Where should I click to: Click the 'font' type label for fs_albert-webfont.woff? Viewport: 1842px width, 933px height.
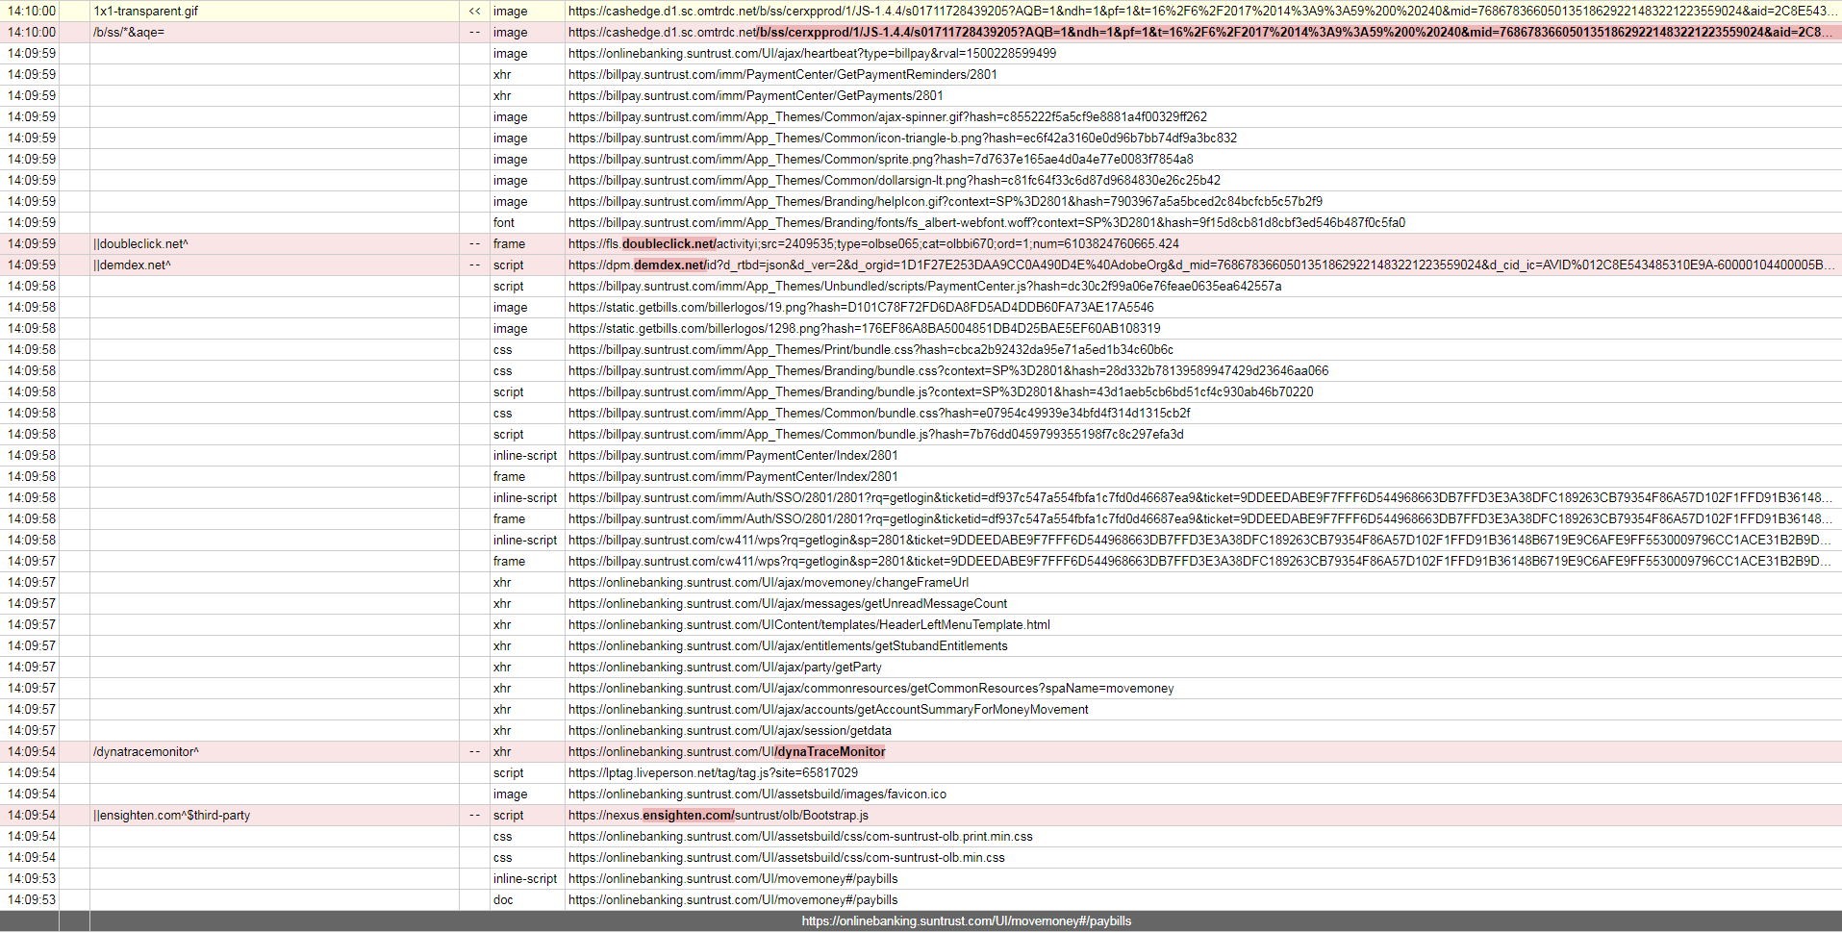click(x=502, y=222)
